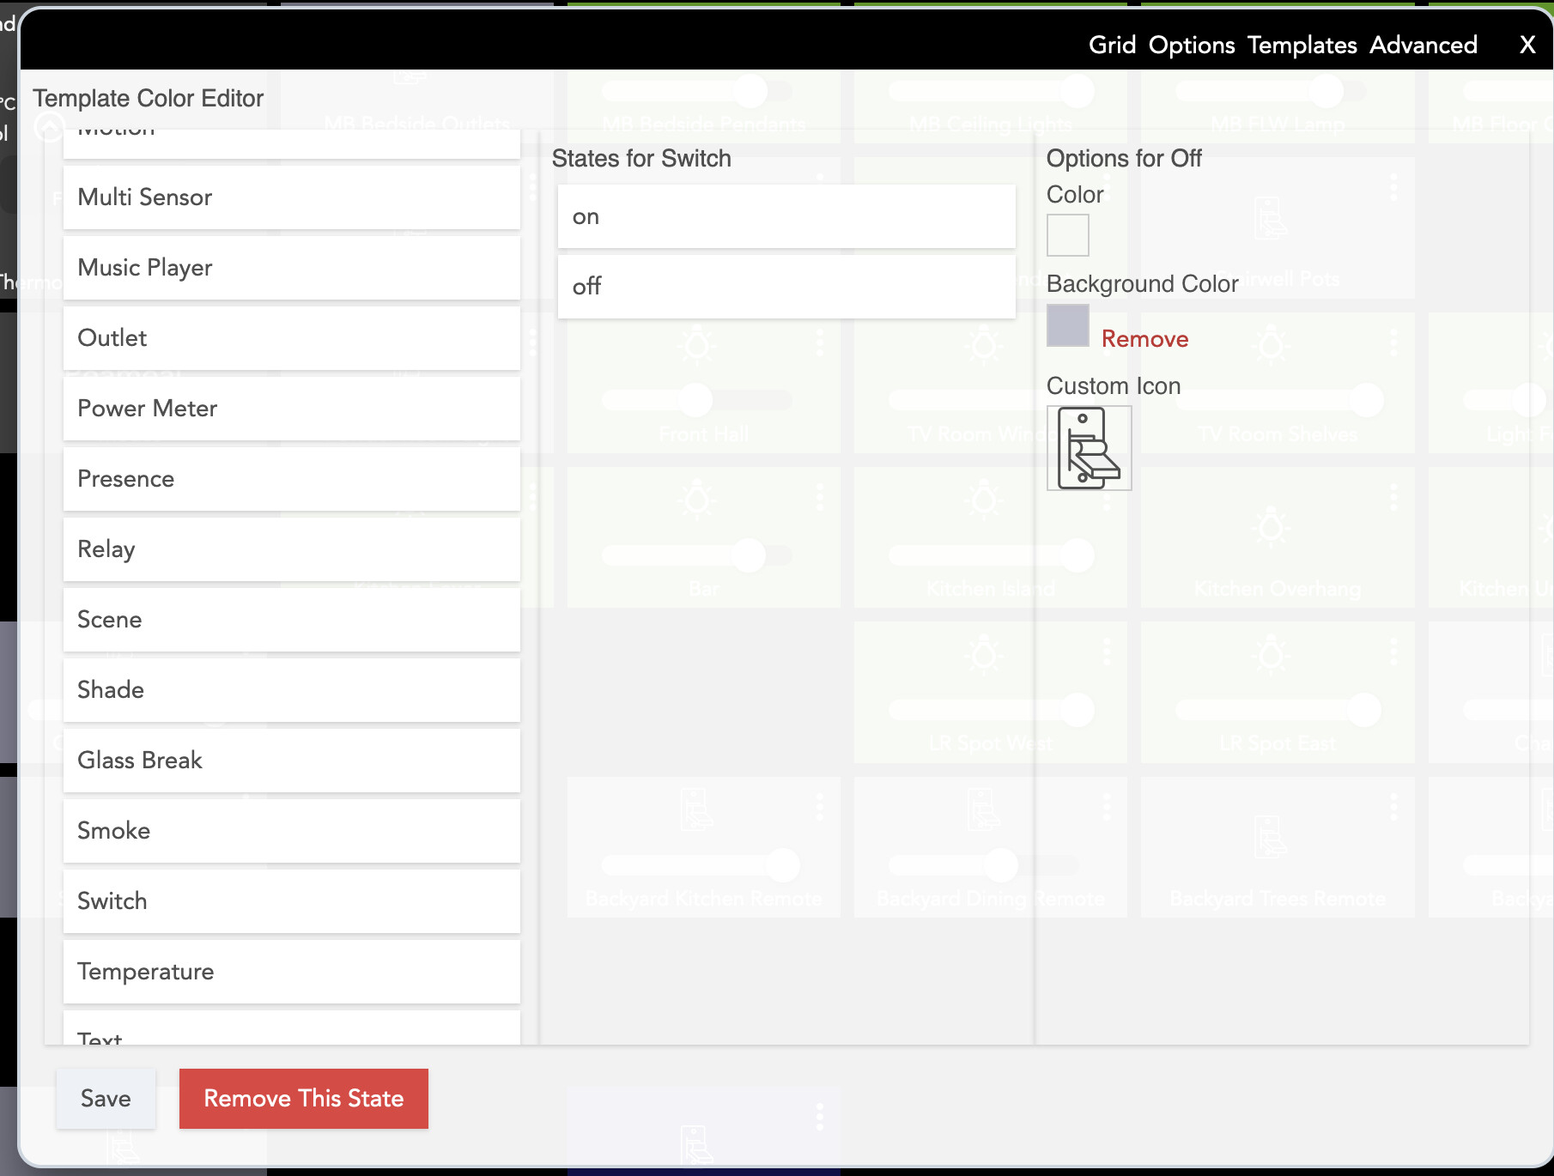Open the Advanced menu

point(1423,45)
